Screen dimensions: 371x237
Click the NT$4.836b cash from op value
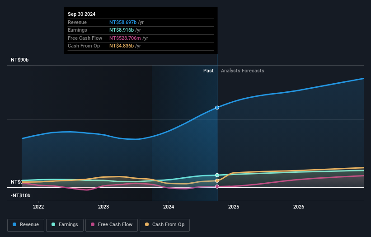[122, 46]
